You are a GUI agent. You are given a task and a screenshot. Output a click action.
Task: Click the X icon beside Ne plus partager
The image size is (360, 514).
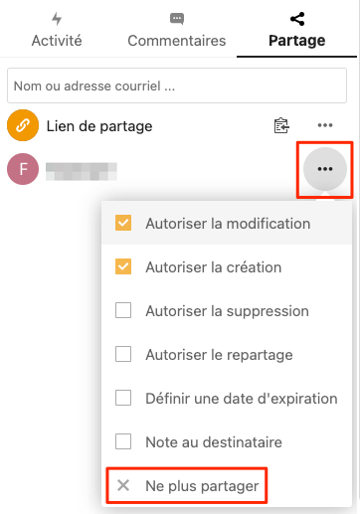coord(123,485)
